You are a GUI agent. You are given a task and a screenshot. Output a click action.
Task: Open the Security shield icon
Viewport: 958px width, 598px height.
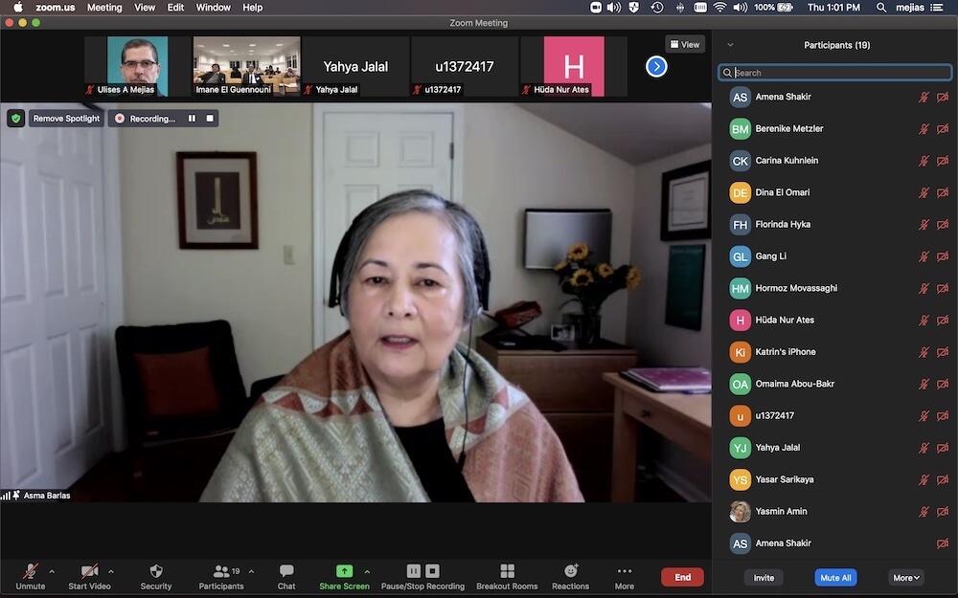click(156, 571)
